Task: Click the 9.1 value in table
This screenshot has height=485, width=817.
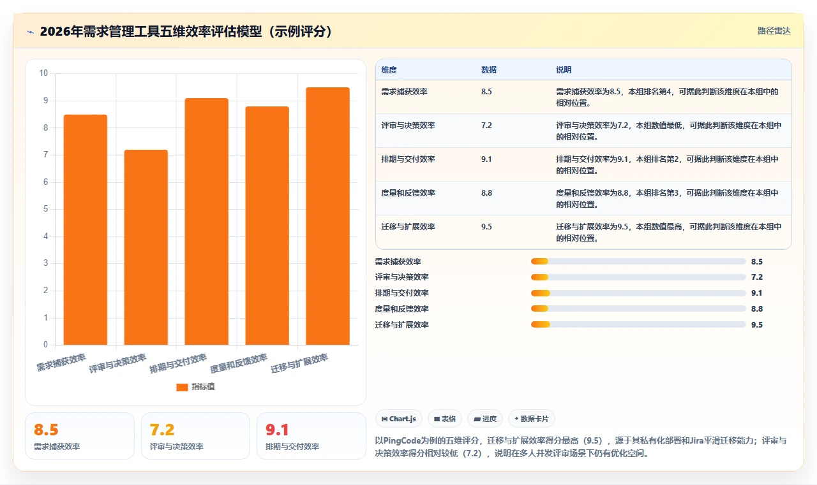Action: [486, 159]
